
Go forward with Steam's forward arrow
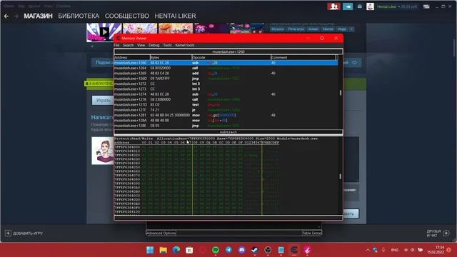point(16,16)
